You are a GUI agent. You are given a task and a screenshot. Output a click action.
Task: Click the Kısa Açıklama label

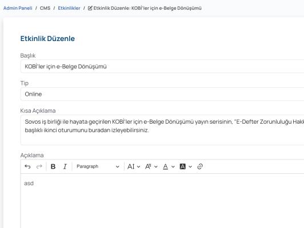point(38,111)
